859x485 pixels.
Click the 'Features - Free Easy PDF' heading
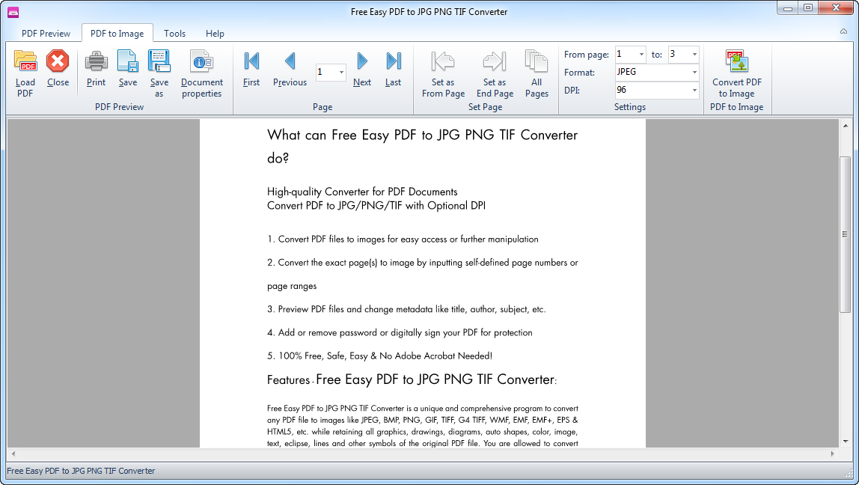coord(412,379)
